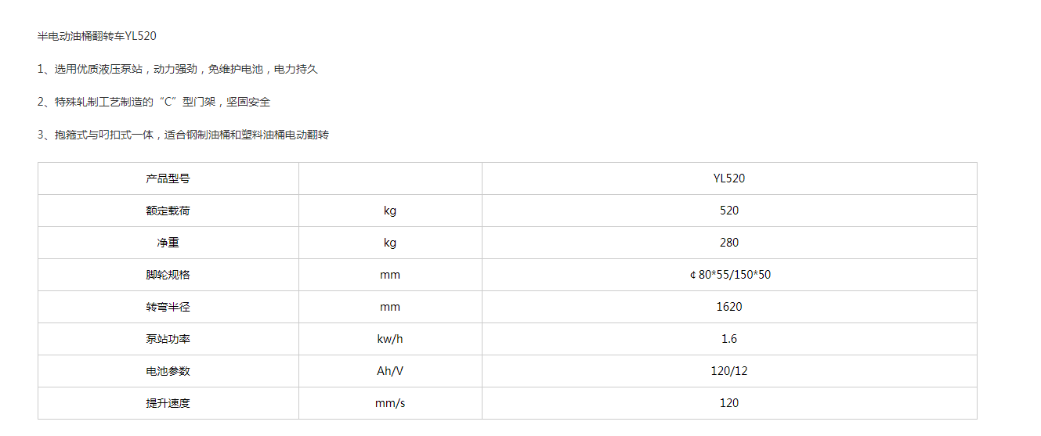Select the 电池参数 row label
1041x436 pixels.
168,371
